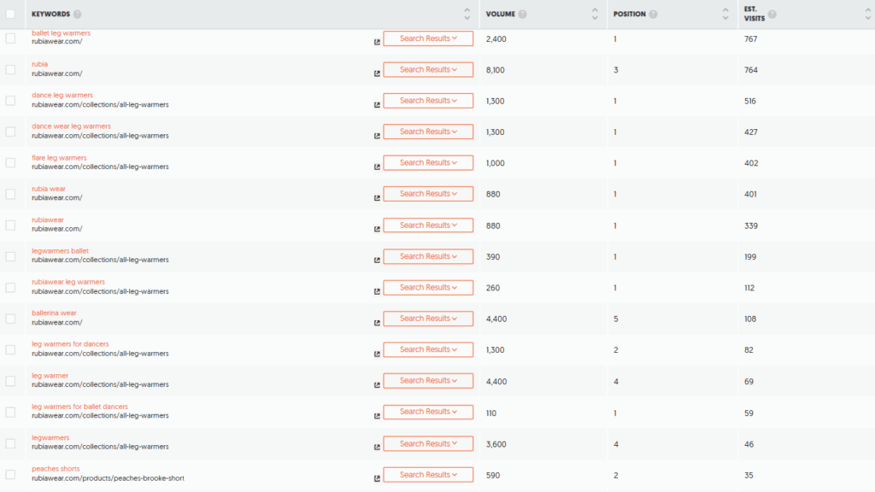Click the Keywords column header label

click(50, 14)
